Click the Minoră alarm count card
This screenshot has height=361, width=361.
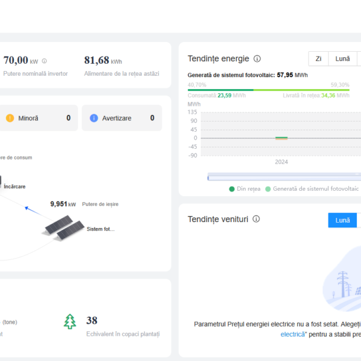pos(39,119)
